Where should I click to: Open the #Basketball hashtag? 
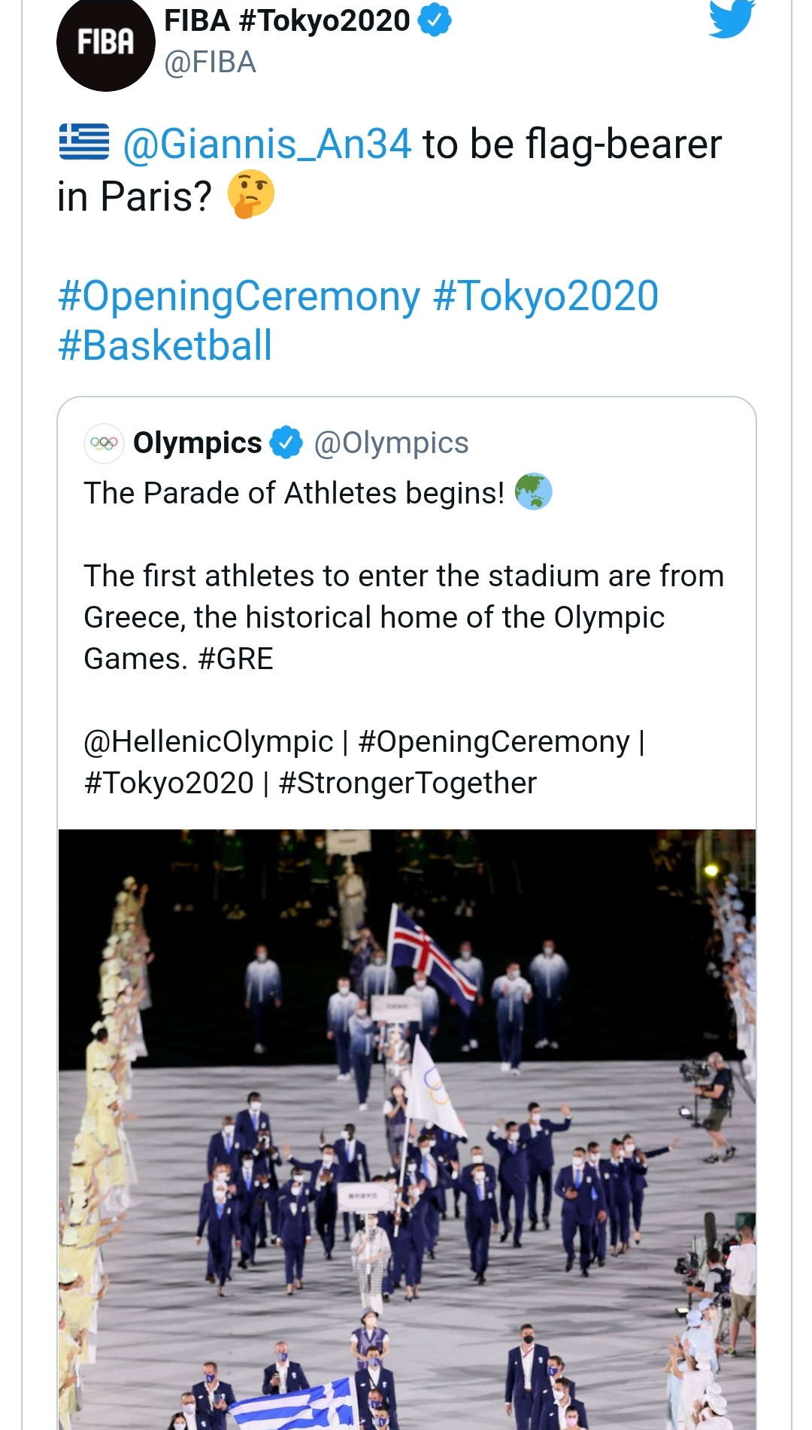pos(165,345)
